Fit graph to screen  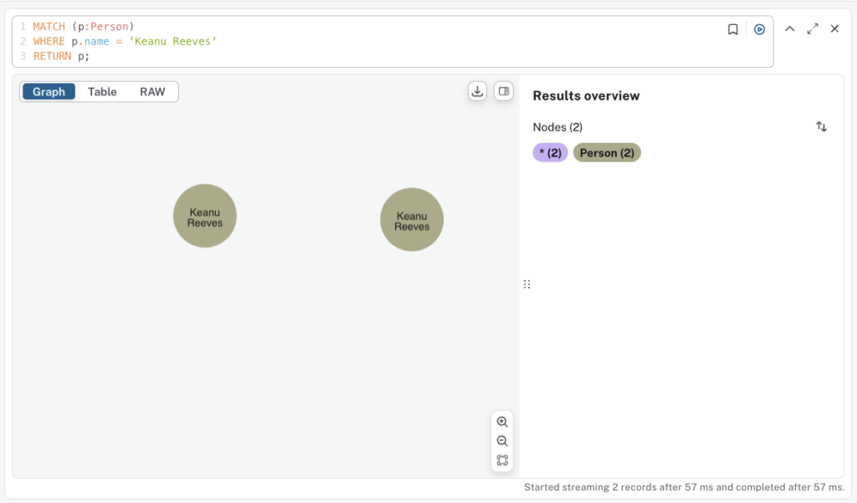pyautogui.click(x=502, y=460)
